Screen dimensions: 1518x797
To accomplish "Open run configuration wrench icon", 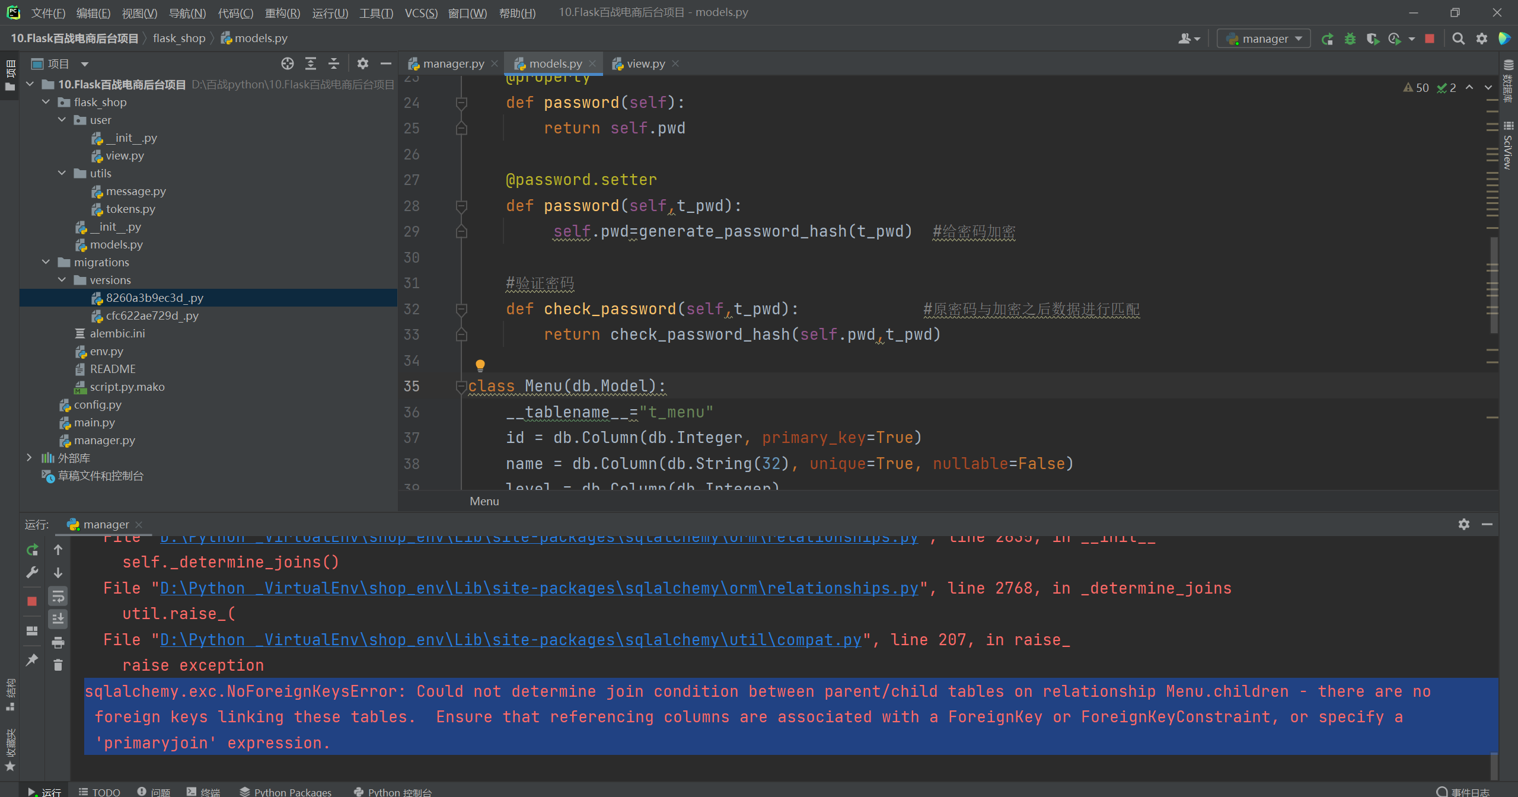I will pyautogui.click(x=32, y=572).
